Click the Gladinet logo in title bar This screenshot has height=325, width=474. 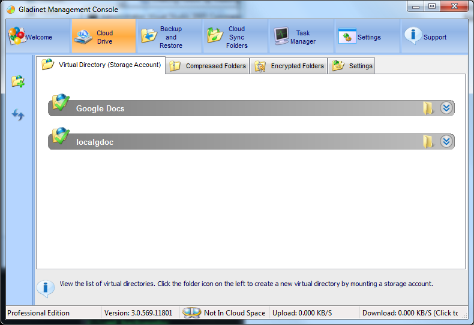[11, 10]
